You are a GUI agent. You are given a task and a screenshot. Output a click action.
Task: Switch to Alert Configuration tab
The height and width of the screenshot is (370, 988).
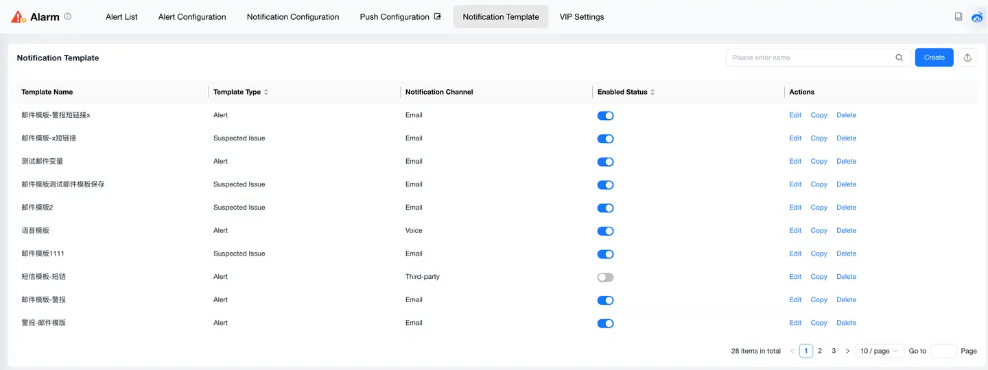point(192,17)
